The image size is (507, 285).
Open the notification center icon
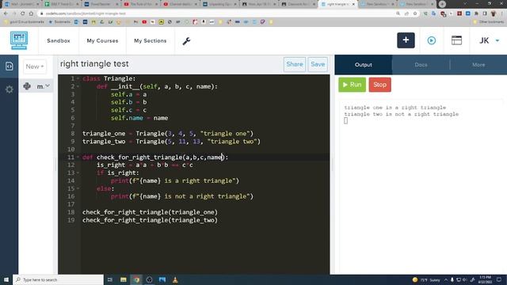point(499,279)
